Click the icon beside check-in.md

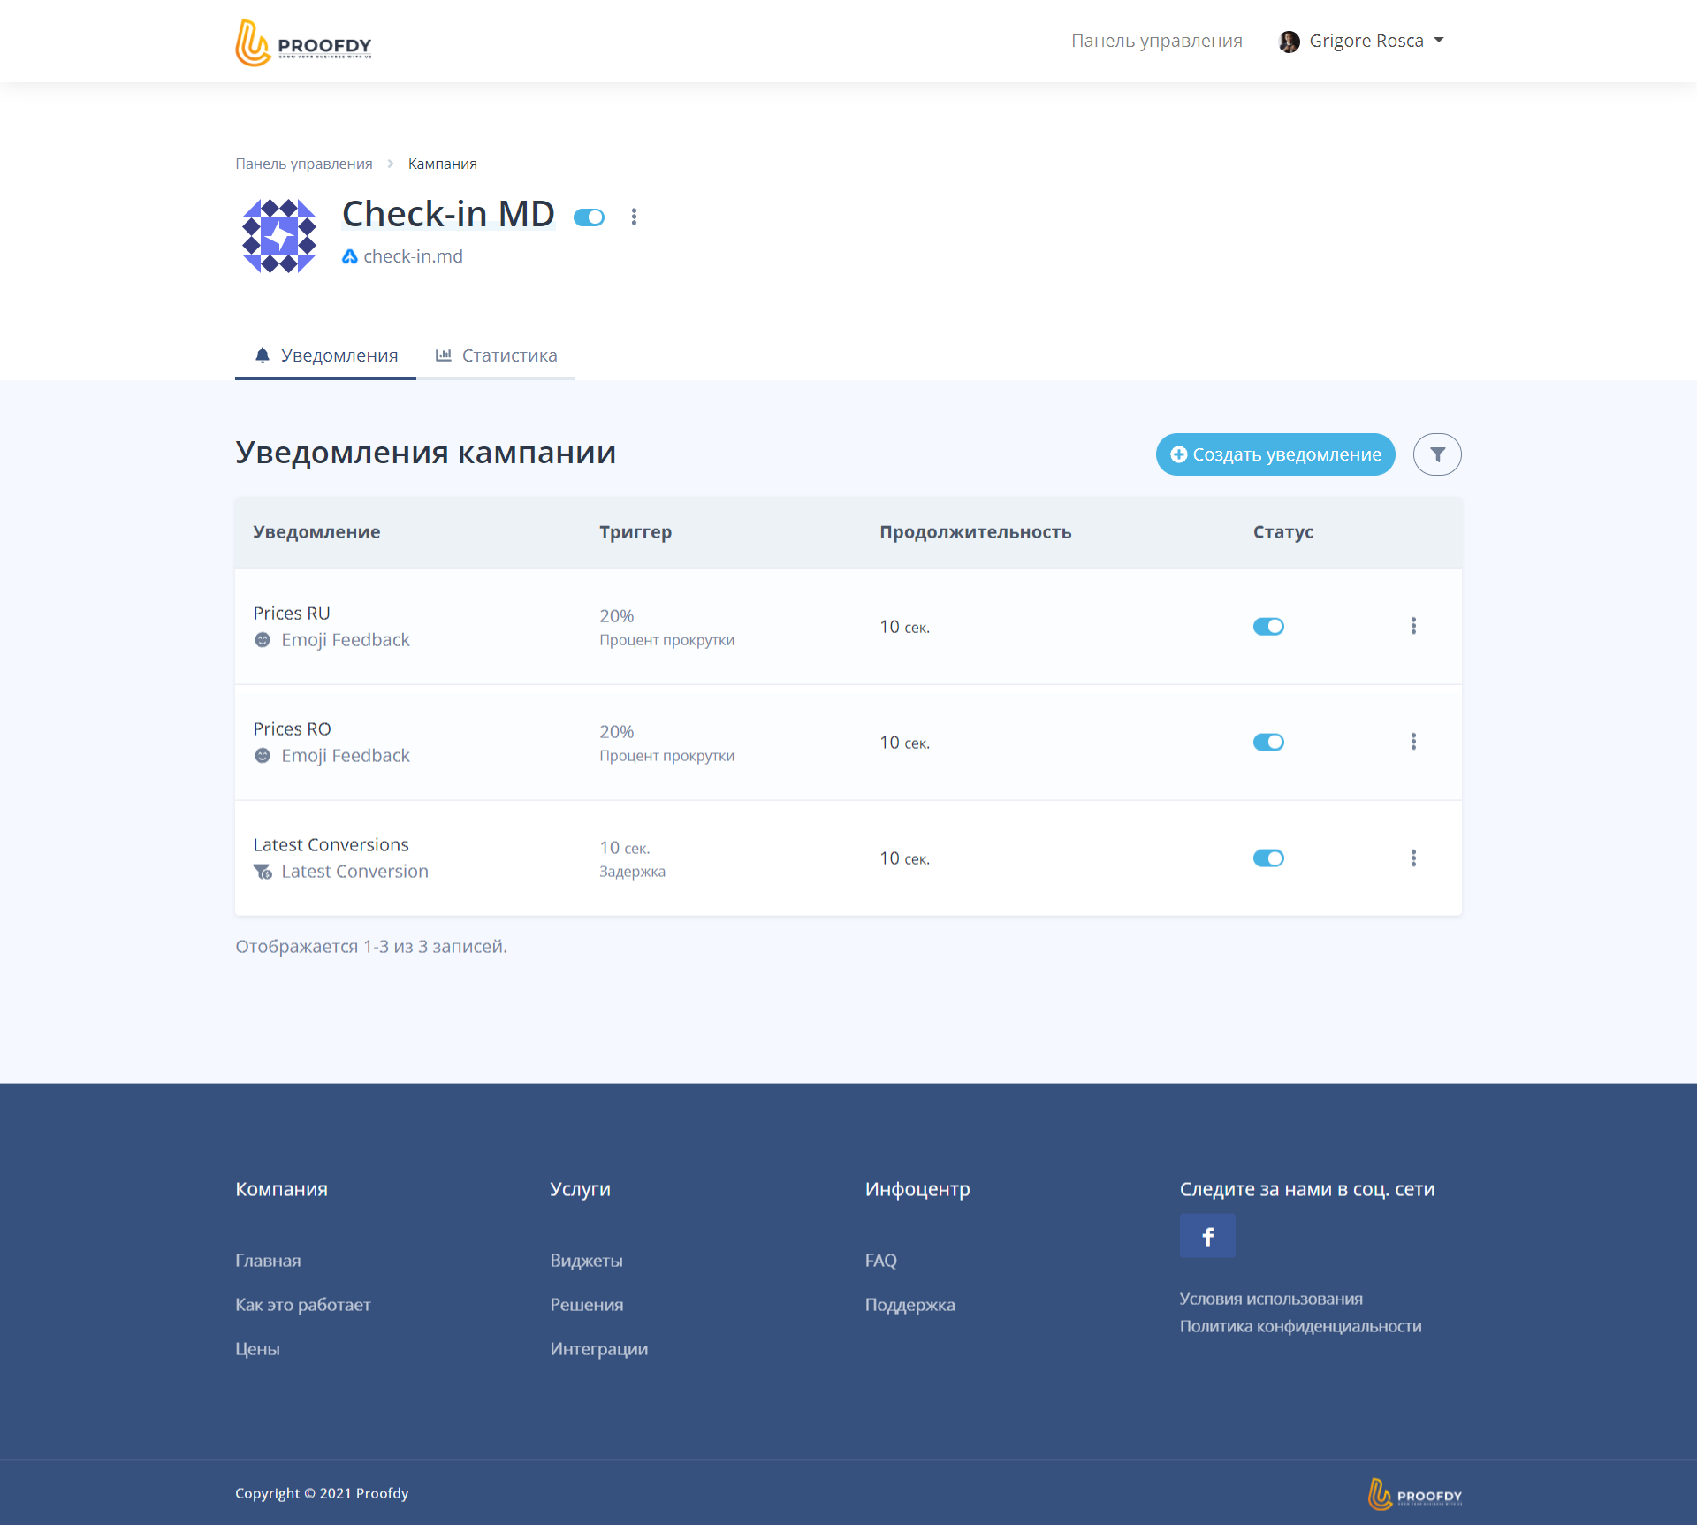(350, 256)
